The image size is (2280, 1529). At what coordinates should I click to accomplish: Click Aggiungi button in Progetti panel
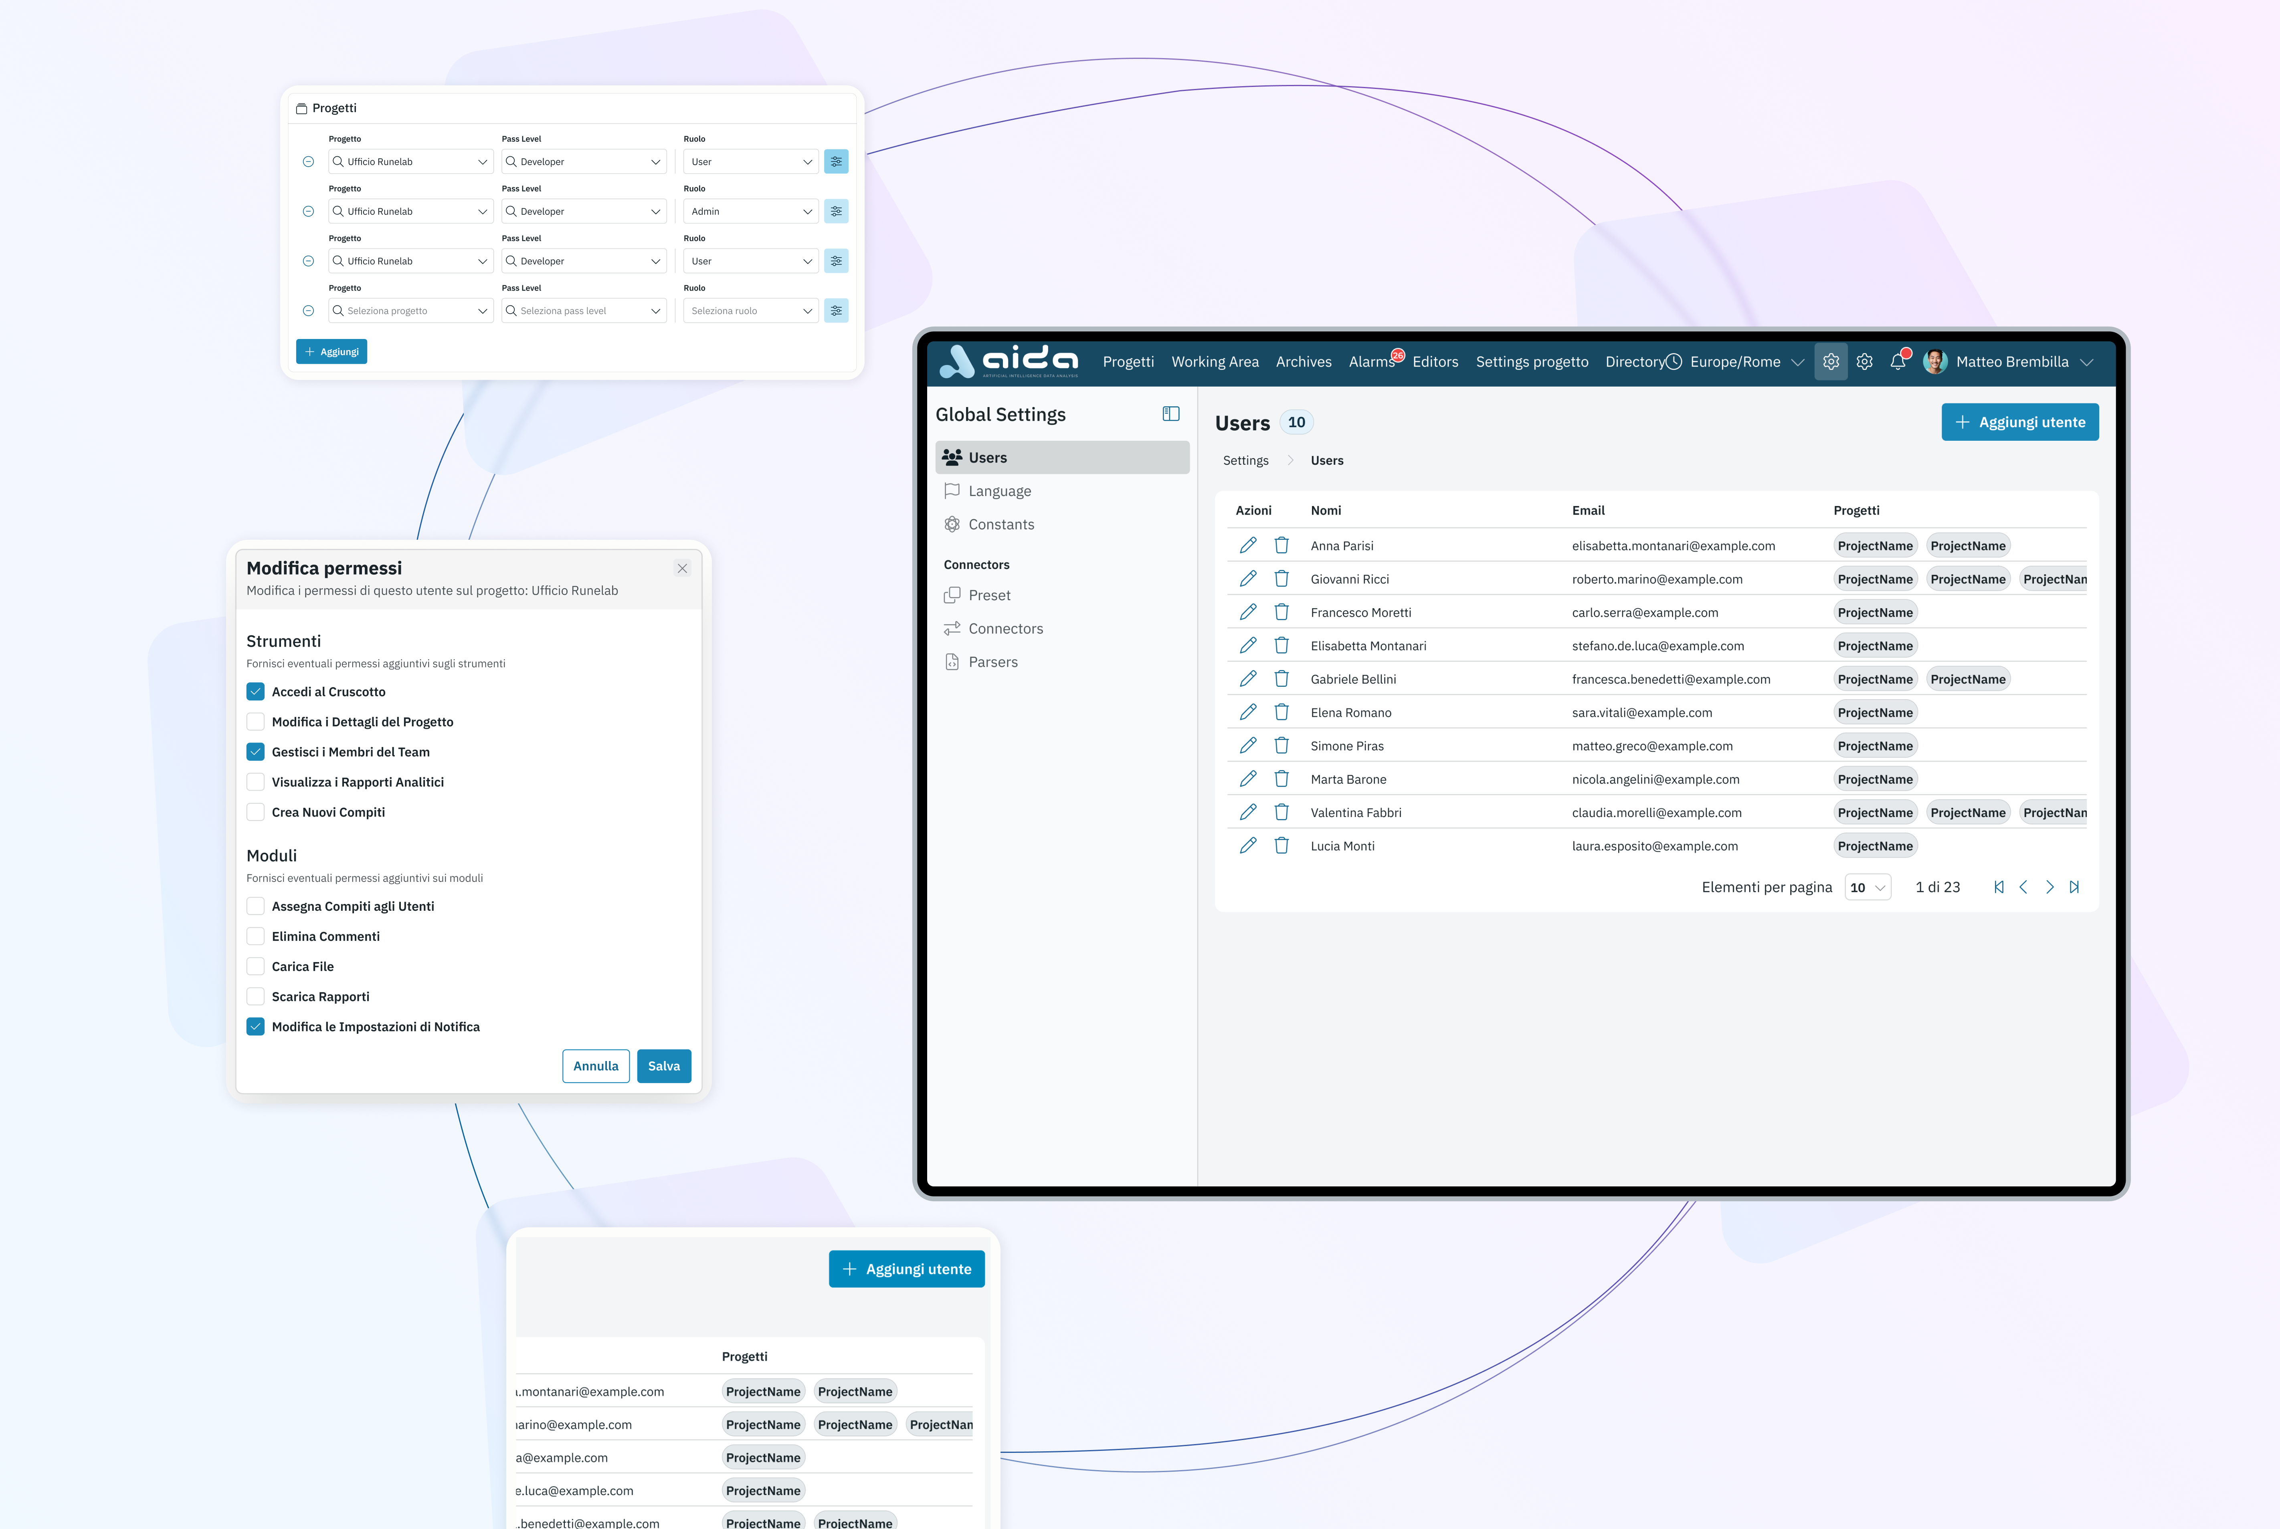pos(332,352)
